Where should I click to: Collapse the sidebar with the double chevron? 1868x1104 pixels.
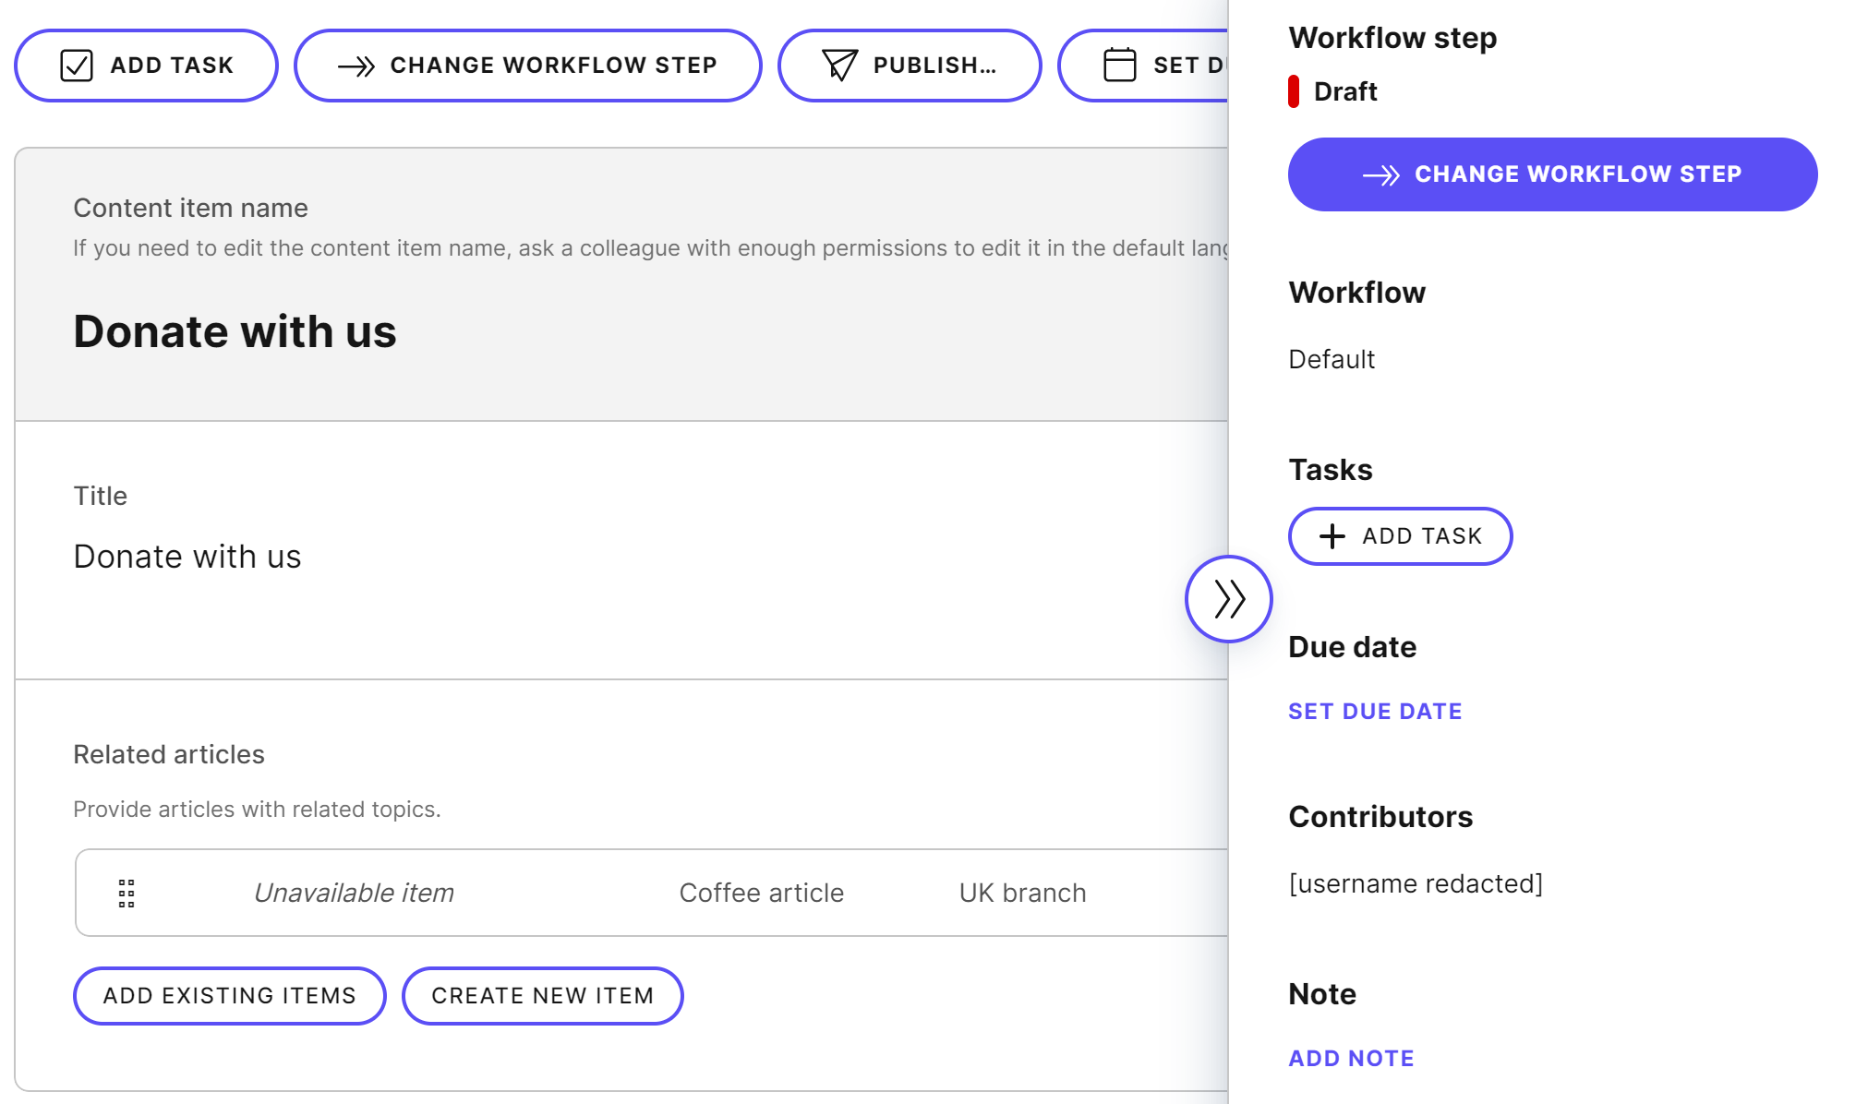tap(1228, 598)
